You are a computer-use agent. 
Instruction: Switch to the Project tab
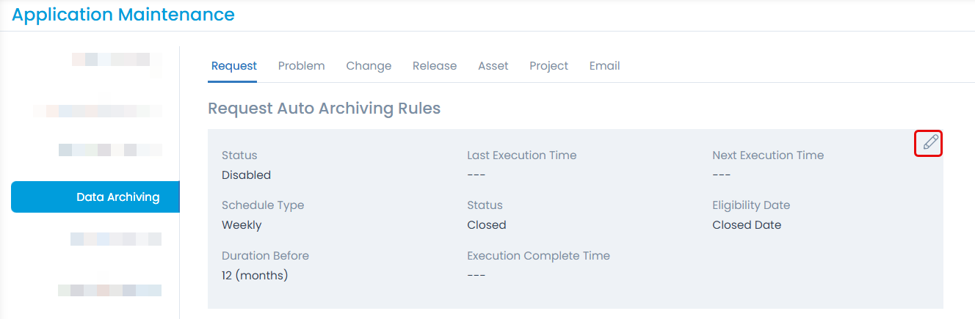click(549, 66)
